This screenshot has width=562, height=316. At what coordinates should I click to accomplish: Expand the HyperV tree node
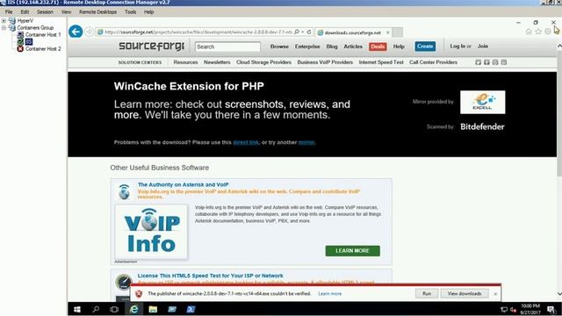coord(4,20)
